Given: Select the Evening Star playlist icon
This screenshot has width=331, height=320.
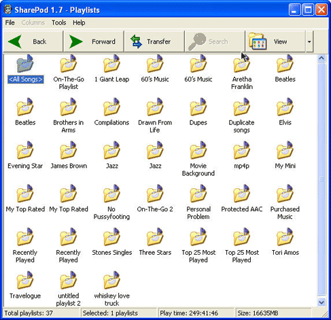Looking at the screenshot, I should click(25, 150).
